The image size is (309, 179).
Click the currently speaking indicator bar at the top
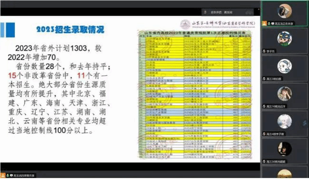[227, 12]
